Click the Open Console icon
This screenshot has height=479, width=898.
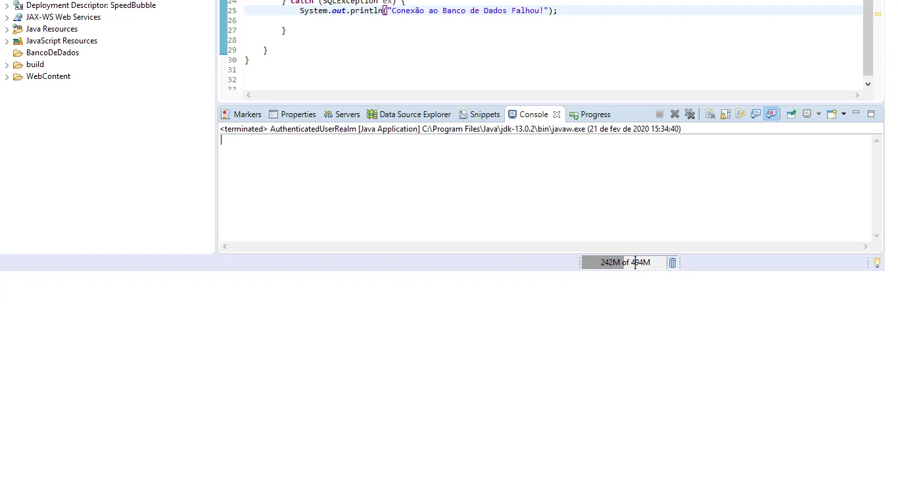pos(832,114)
